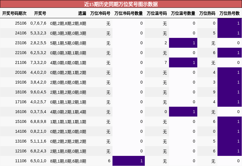Click winning numbers 7,3,3,2,0
Image resolution: width=242 pixels, height=166 pixels.
coord(38,62)
